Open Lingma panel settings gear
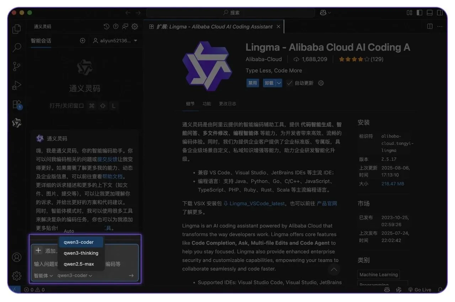Image resolution: width=455 pixels, height=302 pixels. pos(135,27)
